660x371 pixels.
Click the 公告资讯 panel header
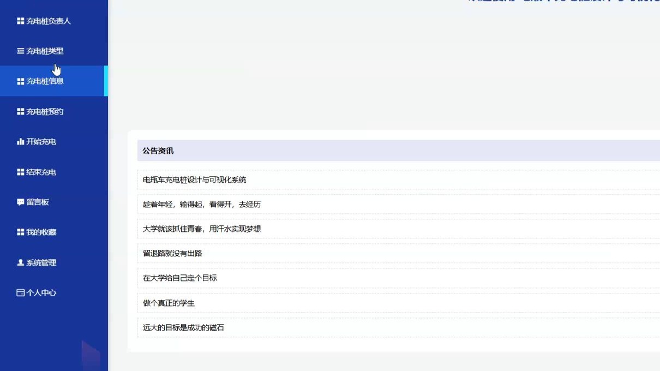click(x=157, y=151)
